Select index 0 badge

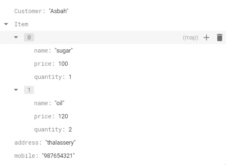pos(29,37)
